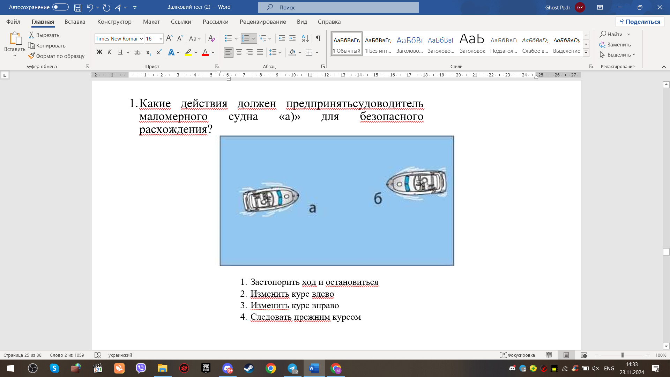Increase paragraph indent
Viewport: 670px width, 377px height.
tap(292, 38)
